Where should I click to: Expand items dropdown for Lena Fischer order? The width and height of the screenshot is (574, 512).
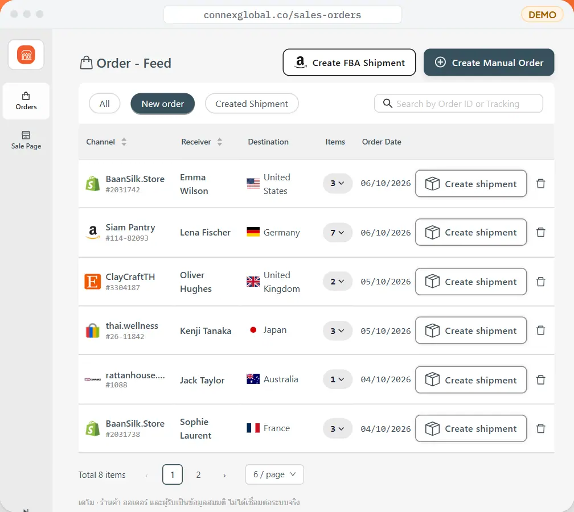(337, 233)
